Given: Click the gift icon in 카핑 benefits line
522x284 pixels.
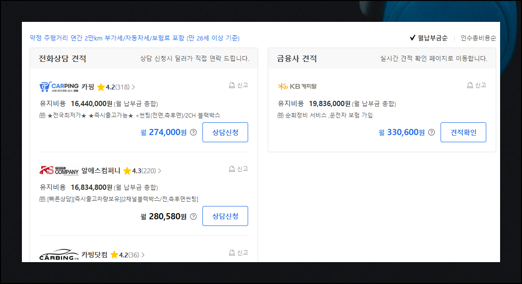Looking at the screenshot, I should point(42,116).
